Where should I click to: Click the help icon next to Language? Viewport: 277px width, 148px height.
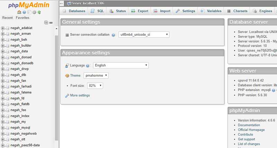tap(88, 66)
